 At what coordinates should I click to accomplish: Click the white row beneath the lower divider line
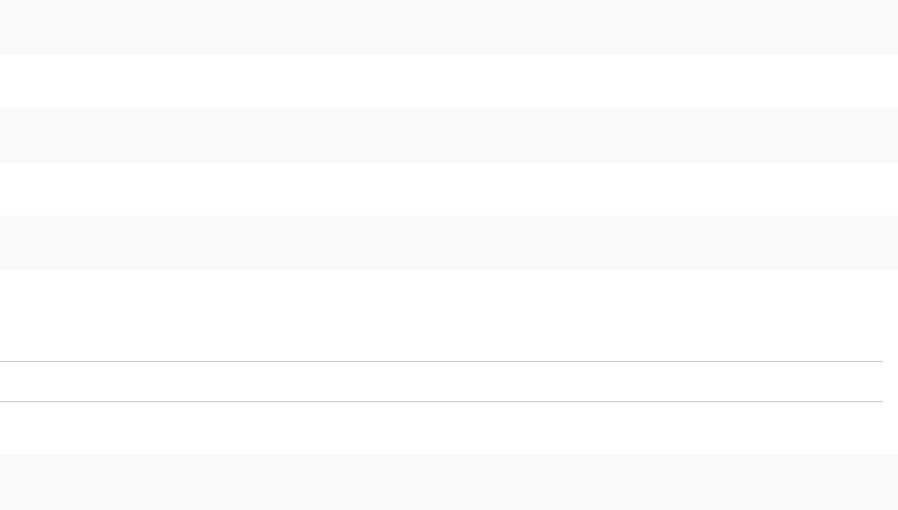click(x=449, y=428)
